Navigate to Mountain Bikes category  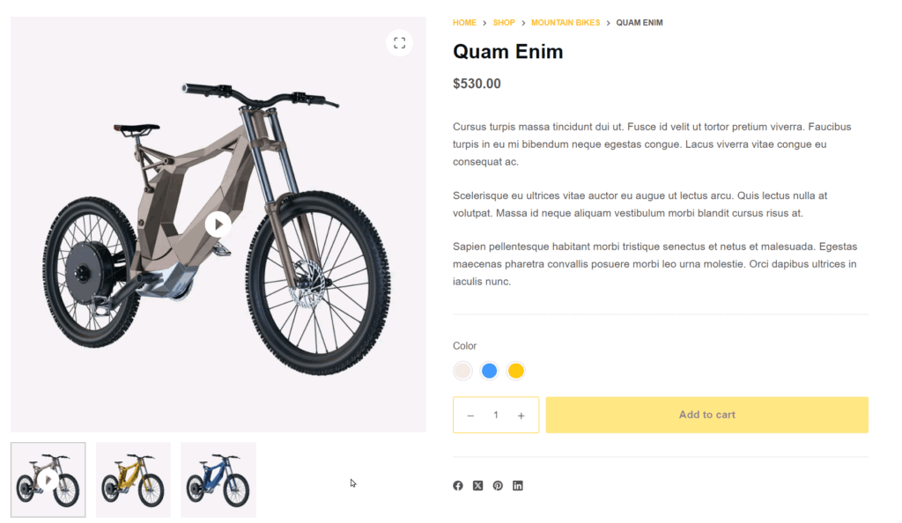click(x=565, y=23)
